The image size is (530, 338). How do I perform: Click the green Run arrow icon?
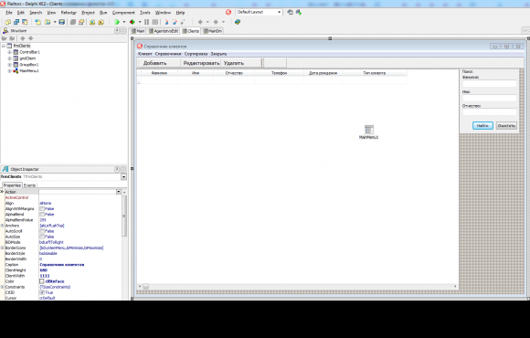click(117, 22)
